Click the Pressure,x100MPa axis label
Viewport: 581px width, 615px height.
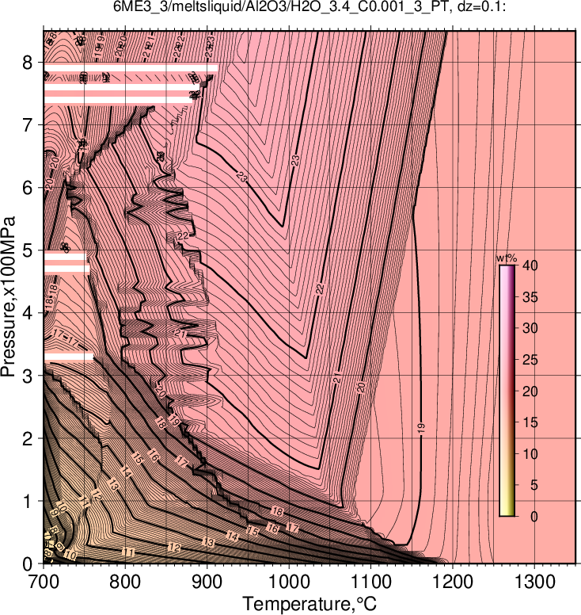[x=8, y=297]
